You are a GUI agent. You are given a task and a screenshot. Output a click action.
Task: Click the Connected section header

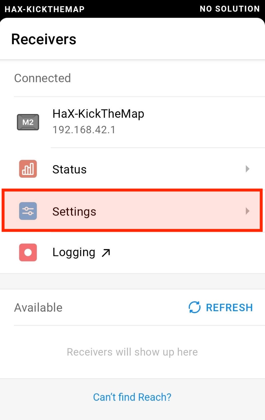(42, 78)
